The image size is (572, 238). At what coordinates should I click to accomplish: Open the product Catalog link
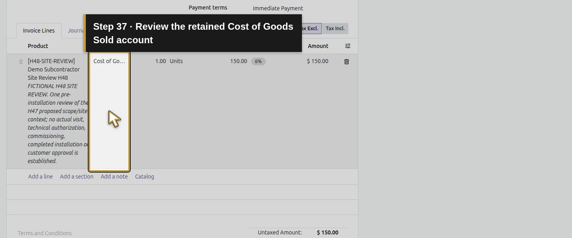(x=145, y=177)
